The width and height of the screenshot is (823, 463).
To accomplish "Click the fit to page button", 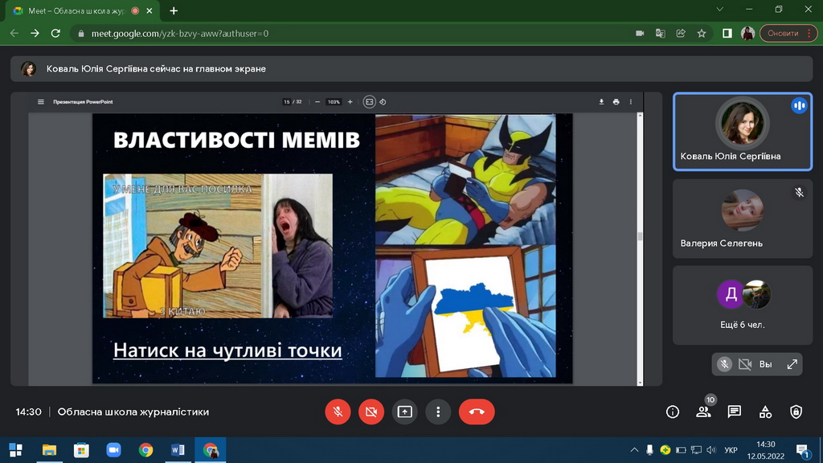I will click(369, 102).
